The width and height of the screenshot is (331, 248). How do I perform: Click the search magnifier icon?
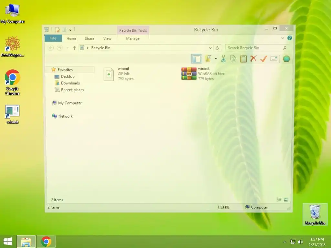285,48
